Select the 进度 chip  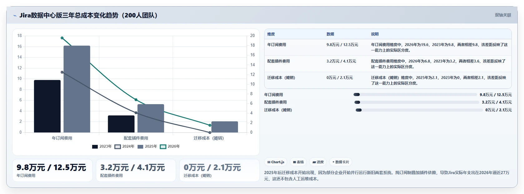point(318,162)
